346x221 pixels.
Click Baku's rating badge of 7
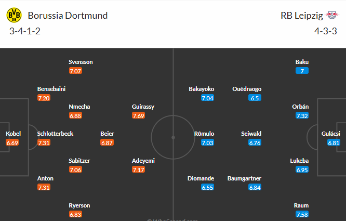(x=302, y=71)
